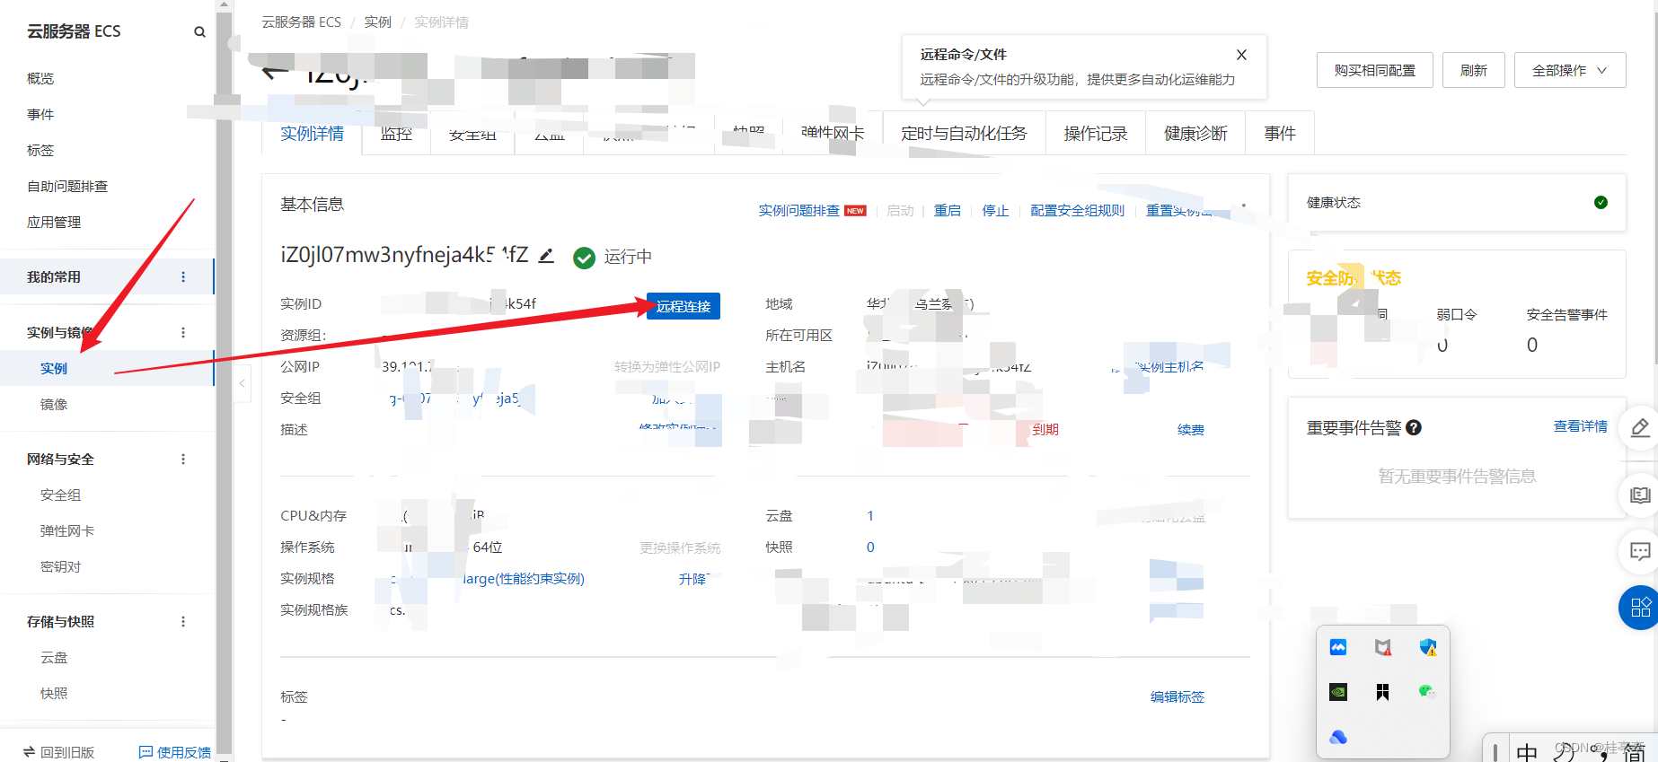Open the 定时与自动化任务 tab
1658x762 pixels.
point(964,134)
